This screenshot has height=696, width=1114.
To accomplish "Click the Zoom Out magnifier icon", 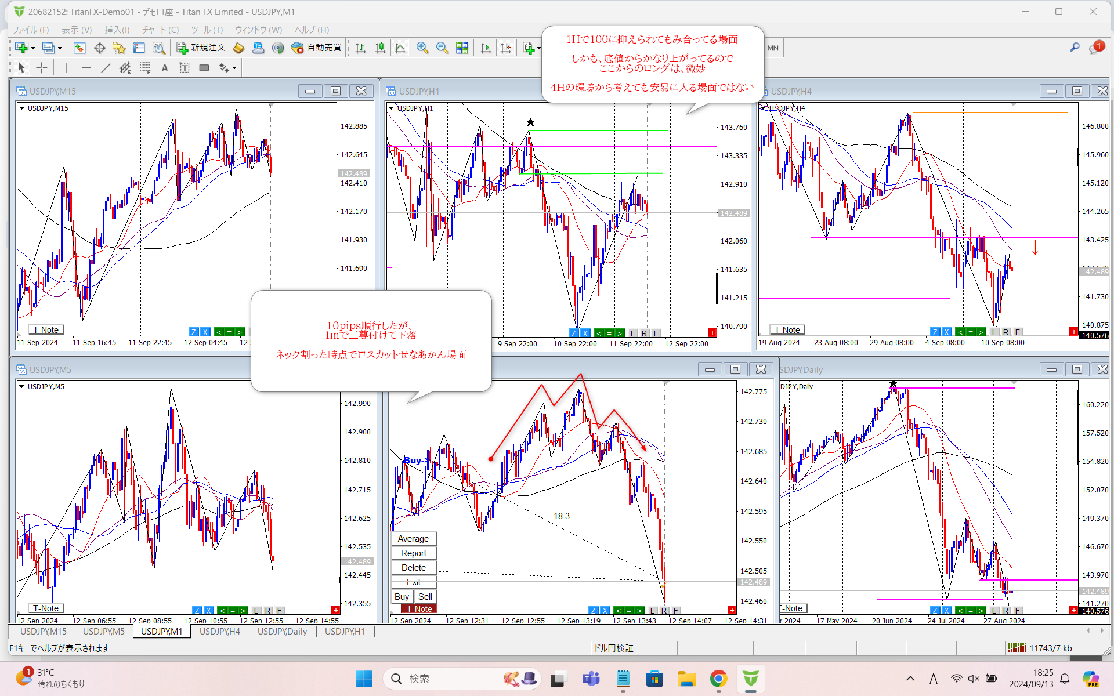I will [x=442, y=48].
